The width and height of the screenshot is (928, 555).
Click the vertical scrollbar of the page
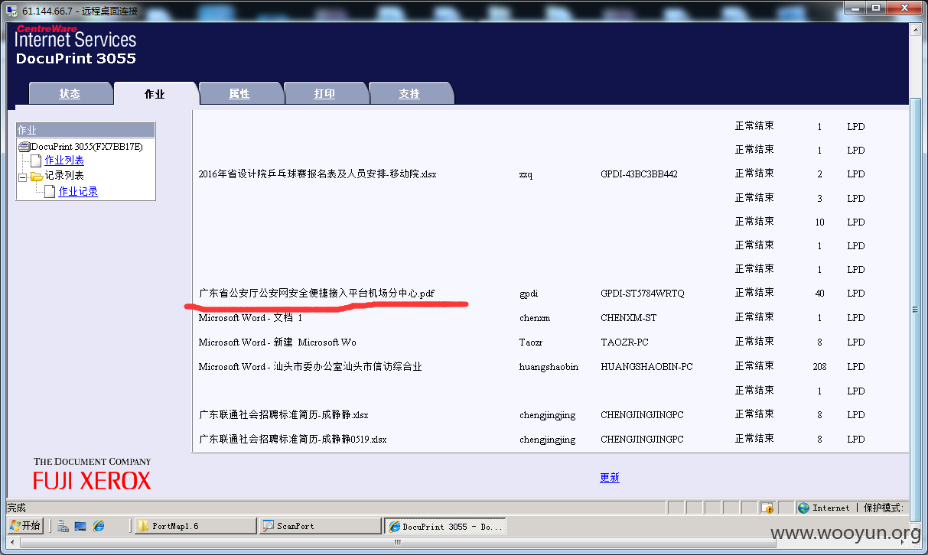(916, 309)
